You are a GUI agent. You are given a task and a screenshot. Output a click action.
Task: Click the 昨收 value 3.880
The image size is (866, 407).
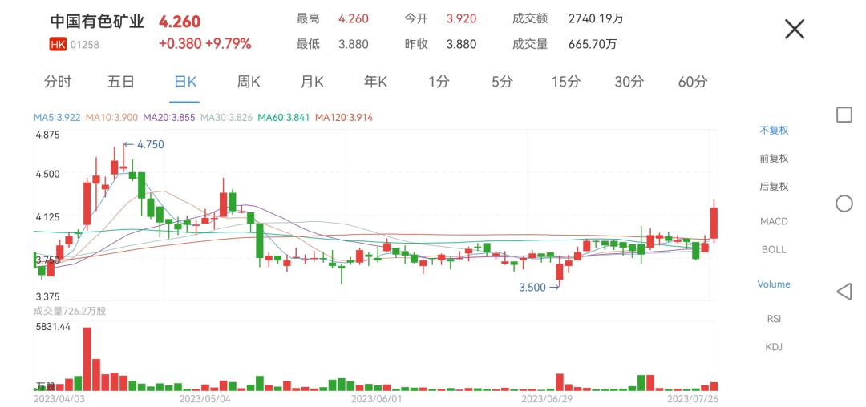click(461, 44)
